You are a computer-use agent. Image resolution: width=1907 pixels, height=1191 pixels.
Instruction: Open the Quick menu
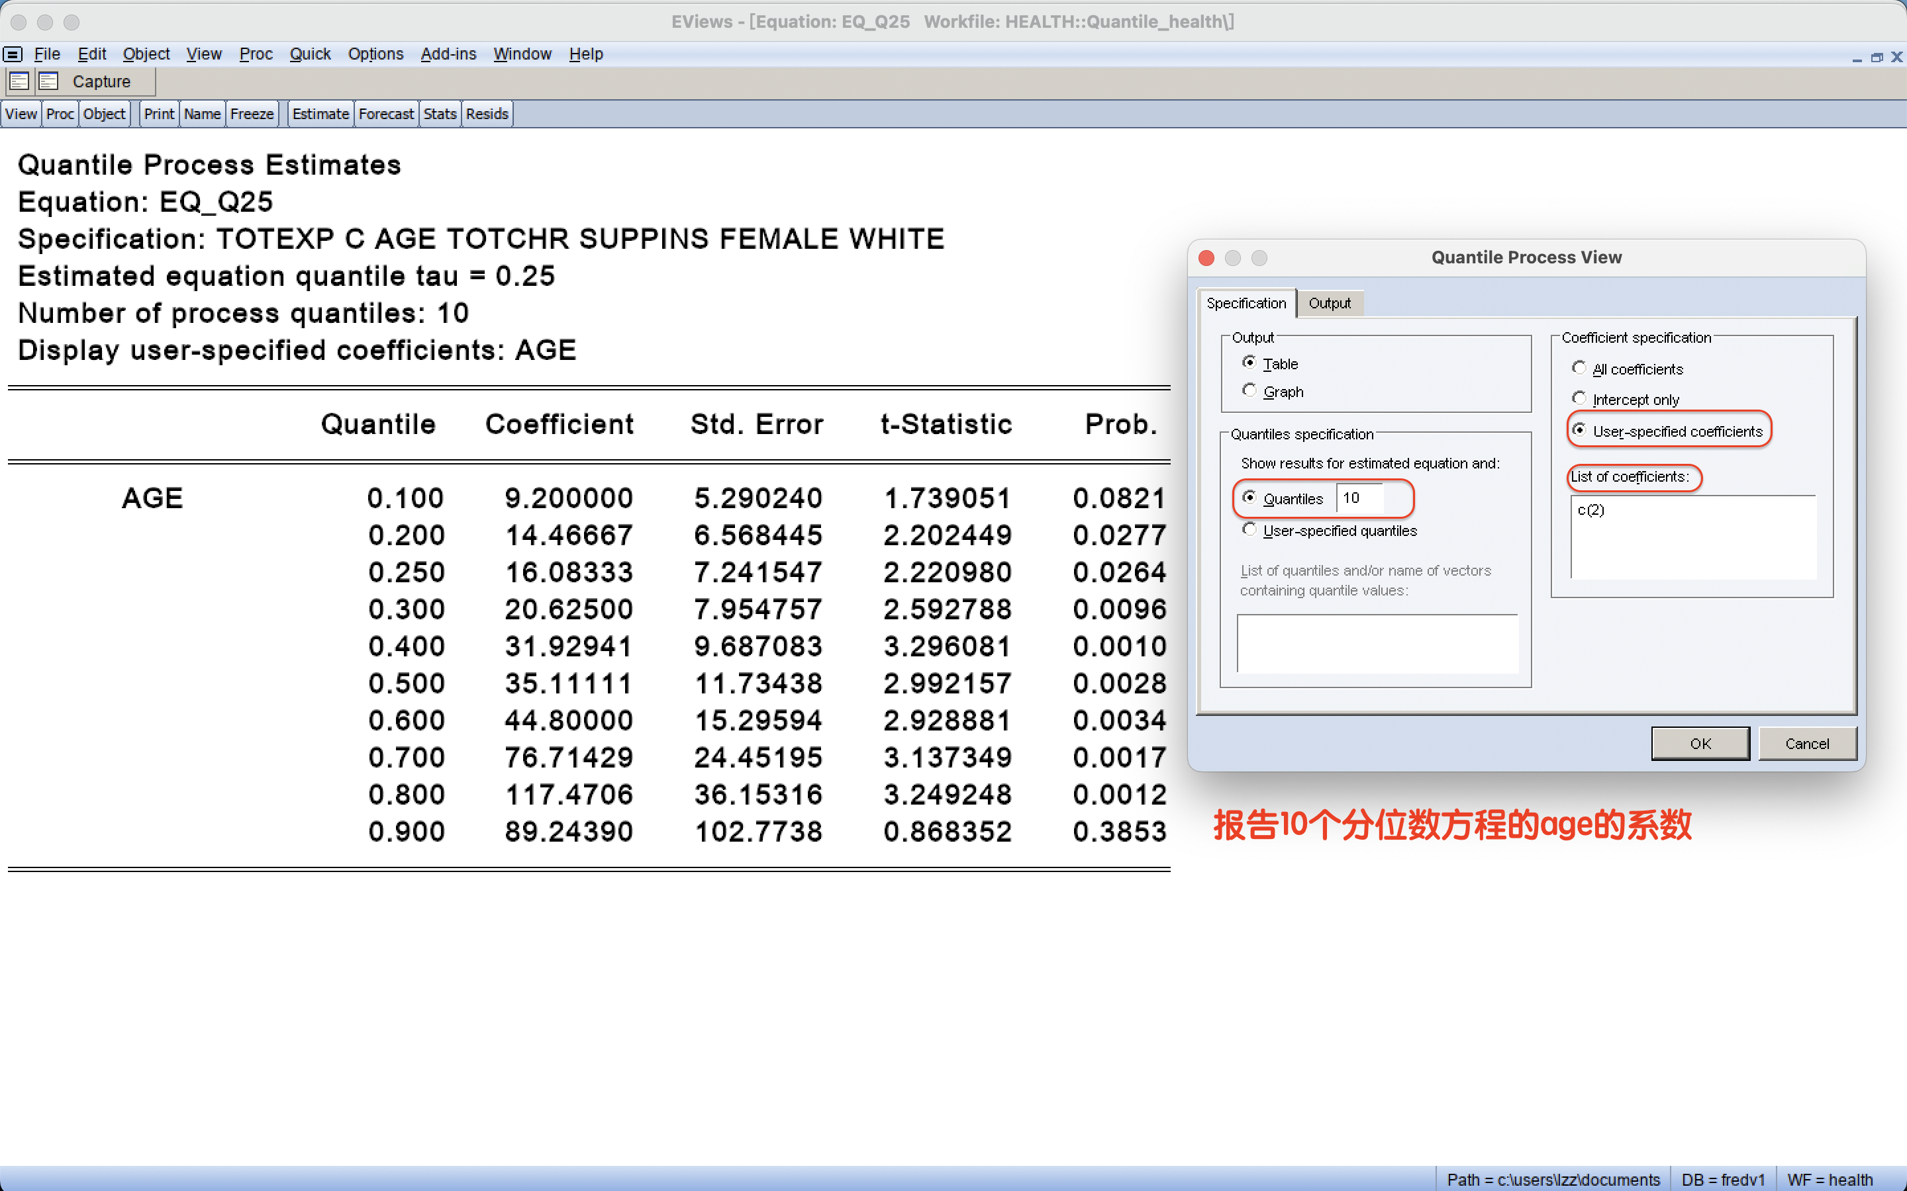click(x=310, y=54)
